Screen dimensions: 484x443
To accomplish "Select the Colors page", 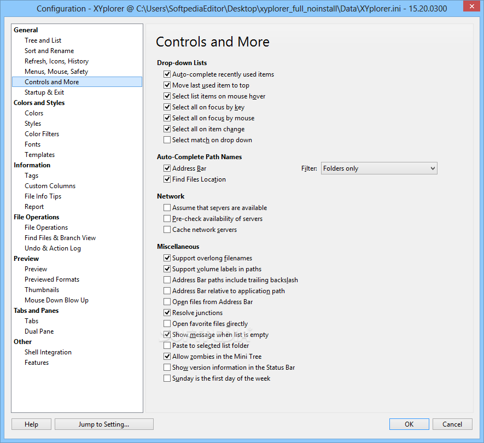I will (x=34, y=113).
